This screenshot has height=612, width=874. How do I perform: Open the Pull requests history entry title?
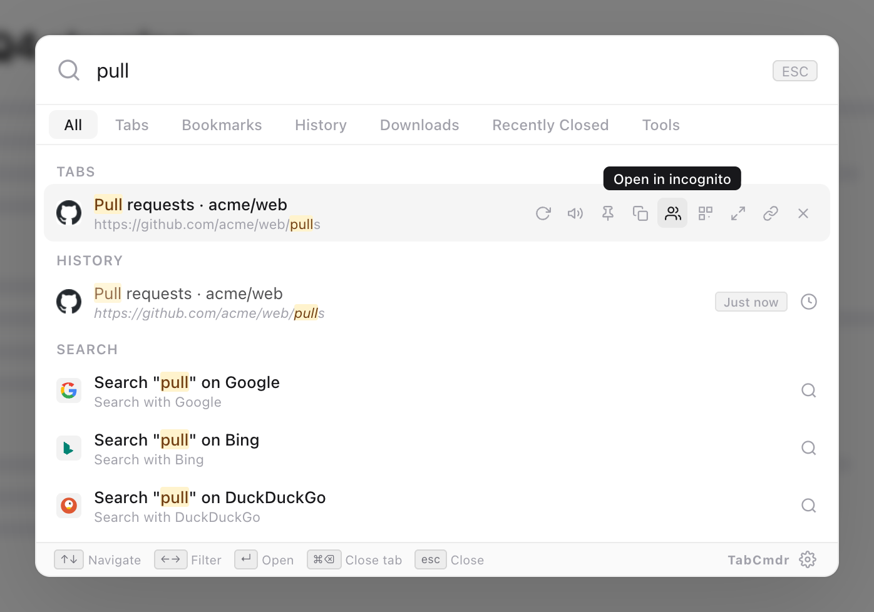coord(188,293)
